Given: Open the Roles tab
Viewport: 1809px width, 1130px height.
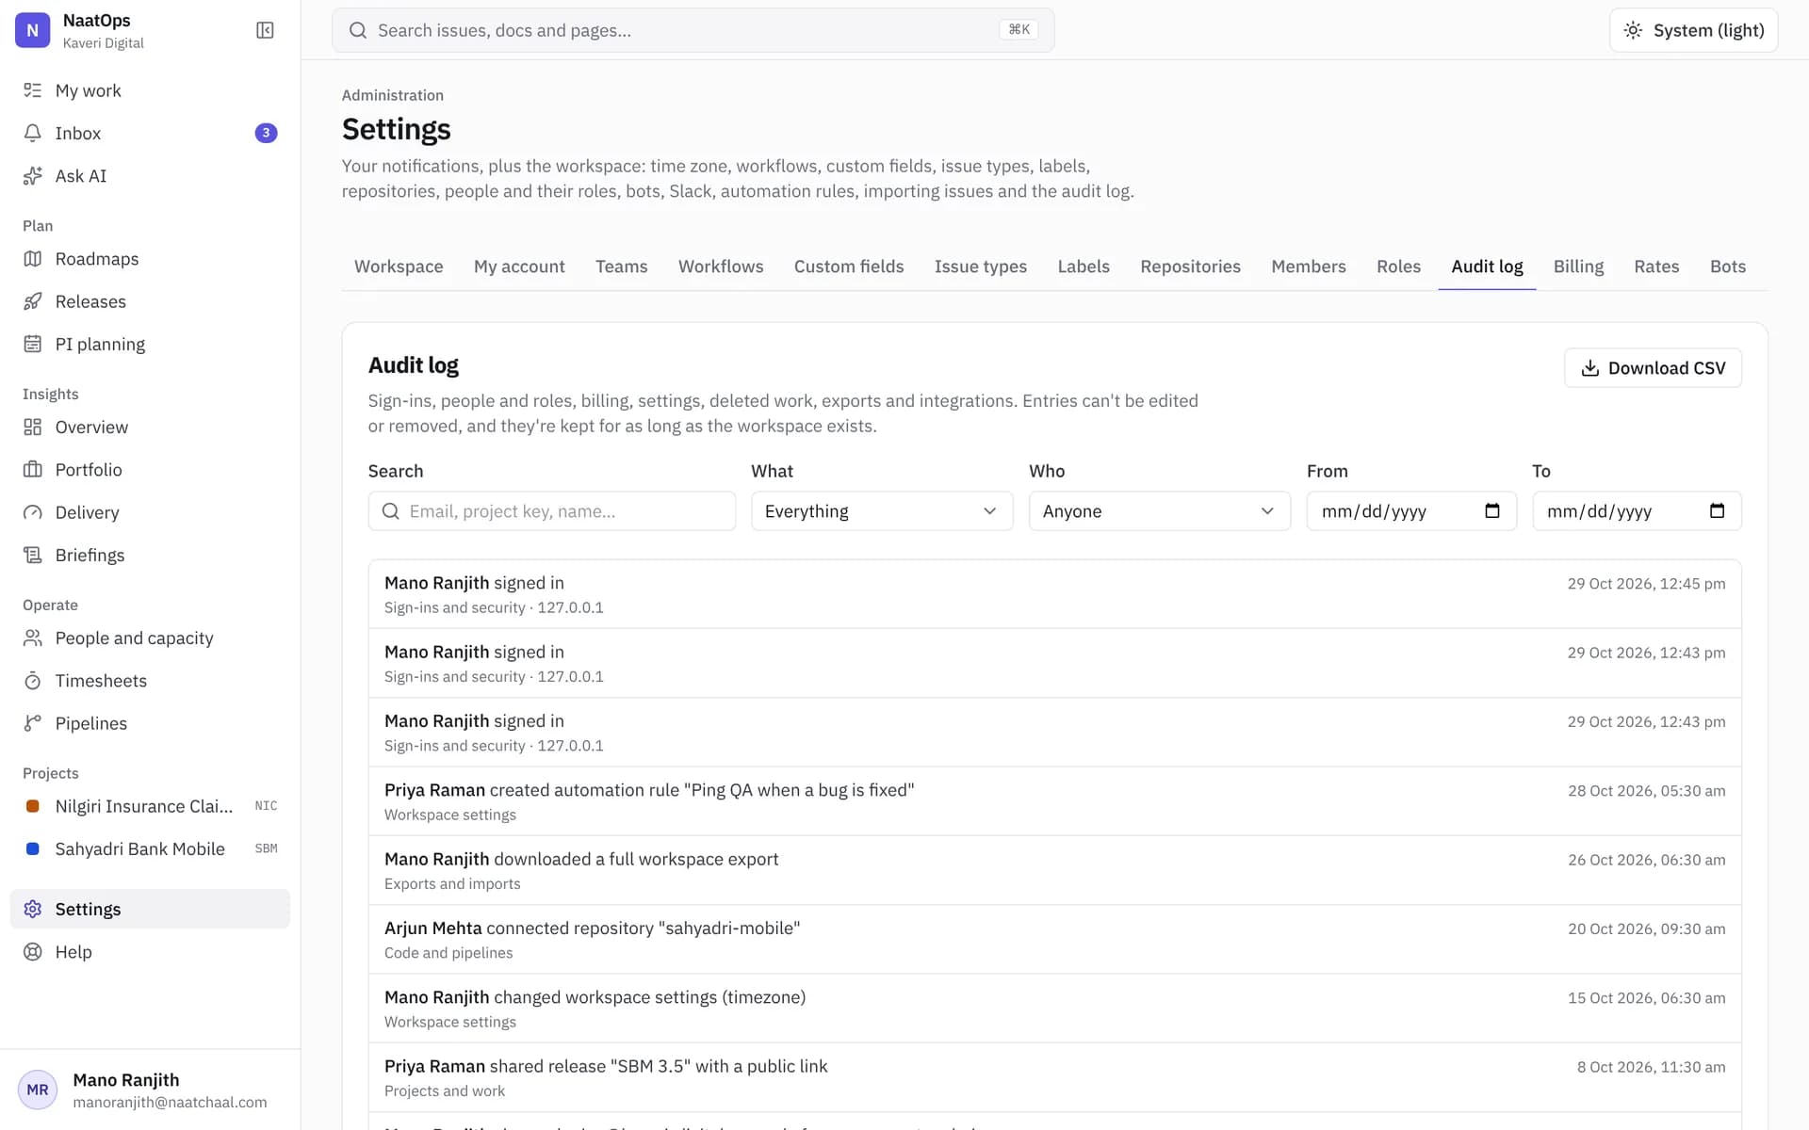Looking at the screenshot, I should tap(1398, 266).
